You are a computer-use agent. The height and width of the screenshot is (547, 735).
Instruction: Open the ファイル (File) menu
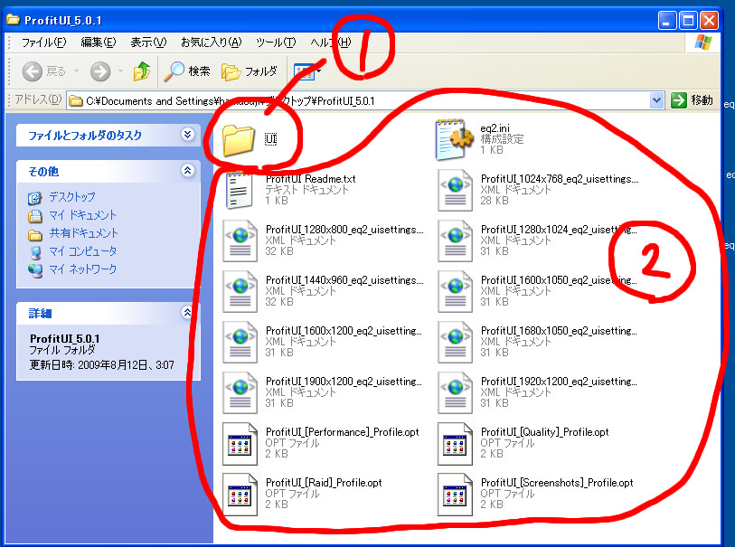pos(44,42)
